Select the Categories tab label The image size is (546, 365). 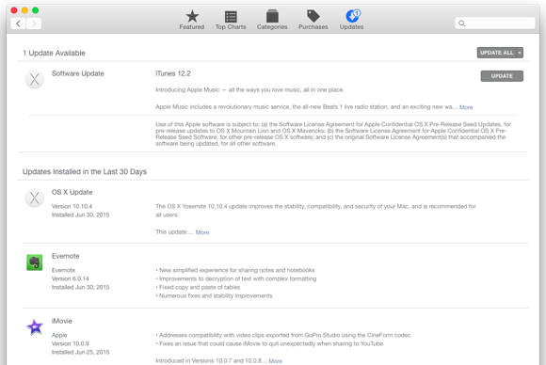pyautogui.click(x=272, y=26)
